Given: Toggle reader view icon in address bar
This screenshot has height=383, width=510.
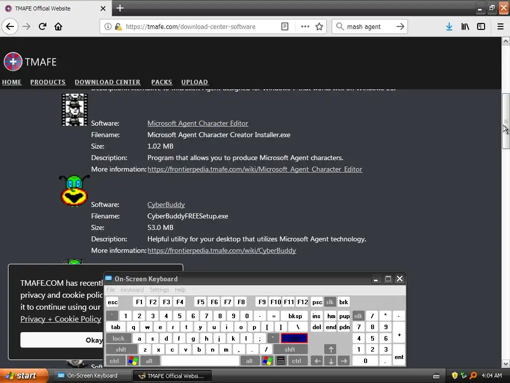Looking at the screenshot, I should pyautogui.click(x=284, y=27).
